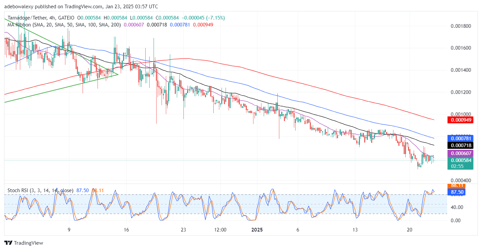This screenshot has height=250, width=482.
Task: Click the TradingView logo at the bottom
Action: (x=24, y=243)
